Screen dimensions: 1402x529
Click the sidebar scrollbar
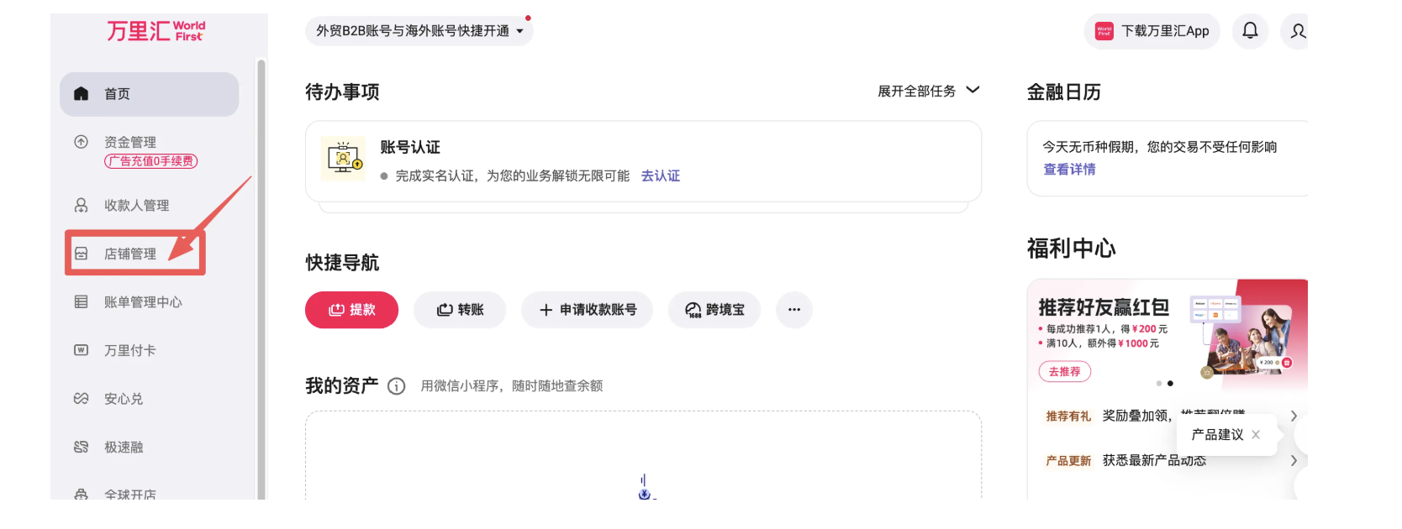point(261,279)
